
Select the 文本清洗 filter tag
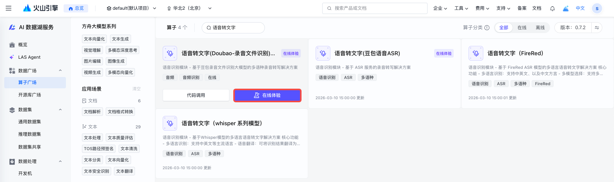point(129,149)
